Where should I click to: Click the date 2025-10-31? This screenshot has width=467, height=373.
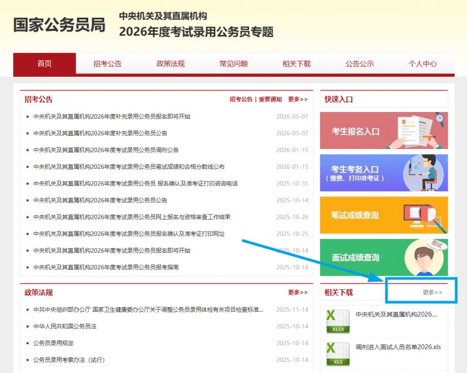(292, 183)
